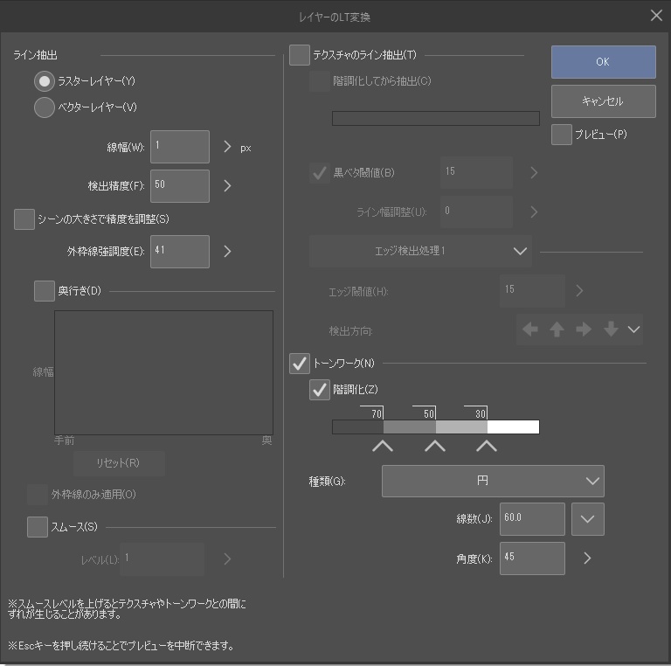The width and height of the screenshot is (671, 666).
Task: Click the chevron under posterization value 50
Action: coord(435,447)
